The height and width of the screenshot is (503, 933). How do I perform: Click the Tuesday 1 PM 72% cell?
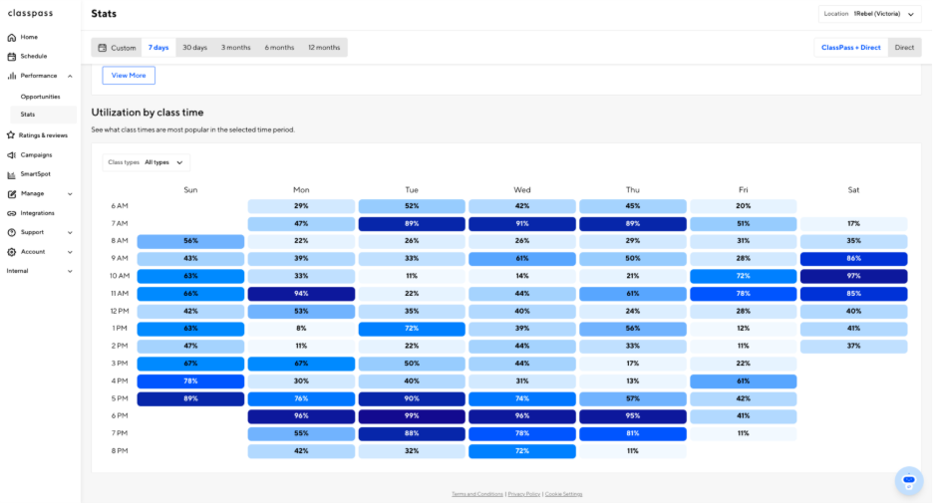412,329
